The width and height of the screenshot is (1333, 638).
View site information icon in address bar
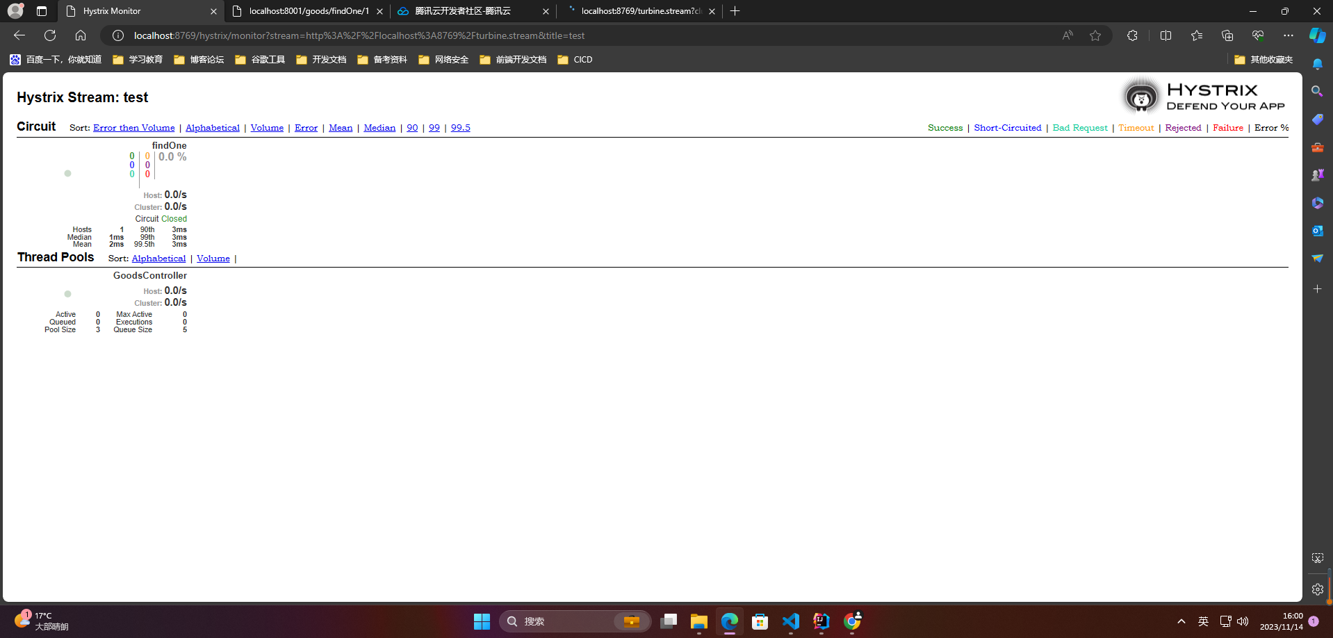(118, 35)
